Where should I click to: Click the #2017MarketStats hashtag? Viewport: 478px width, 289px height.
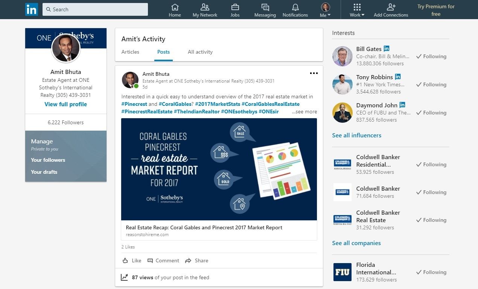click(218, 104)
